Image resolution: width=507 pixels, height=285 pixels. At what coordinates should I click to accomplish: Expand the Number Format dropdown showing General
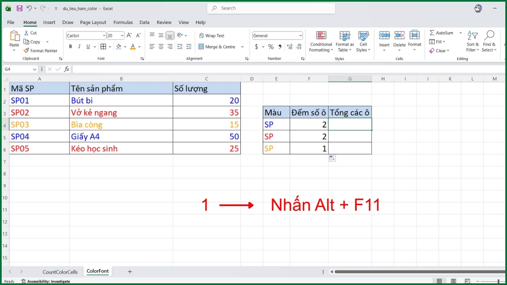(x=301, y=35)
